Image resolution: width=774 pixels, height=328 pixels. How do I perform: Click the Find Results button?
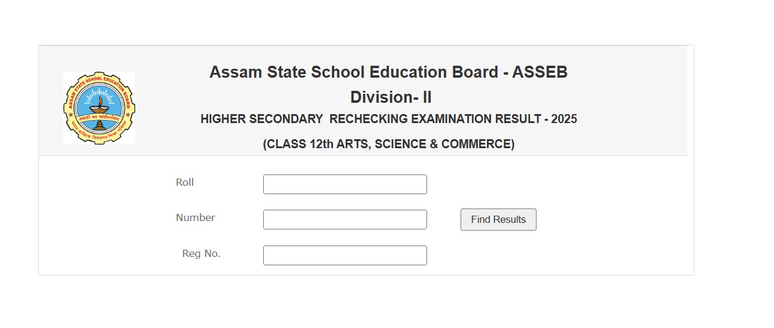498,219
